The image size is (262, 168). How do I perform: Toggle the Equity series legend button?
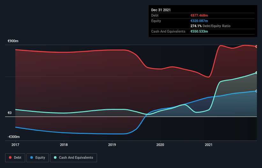[38, 158]
